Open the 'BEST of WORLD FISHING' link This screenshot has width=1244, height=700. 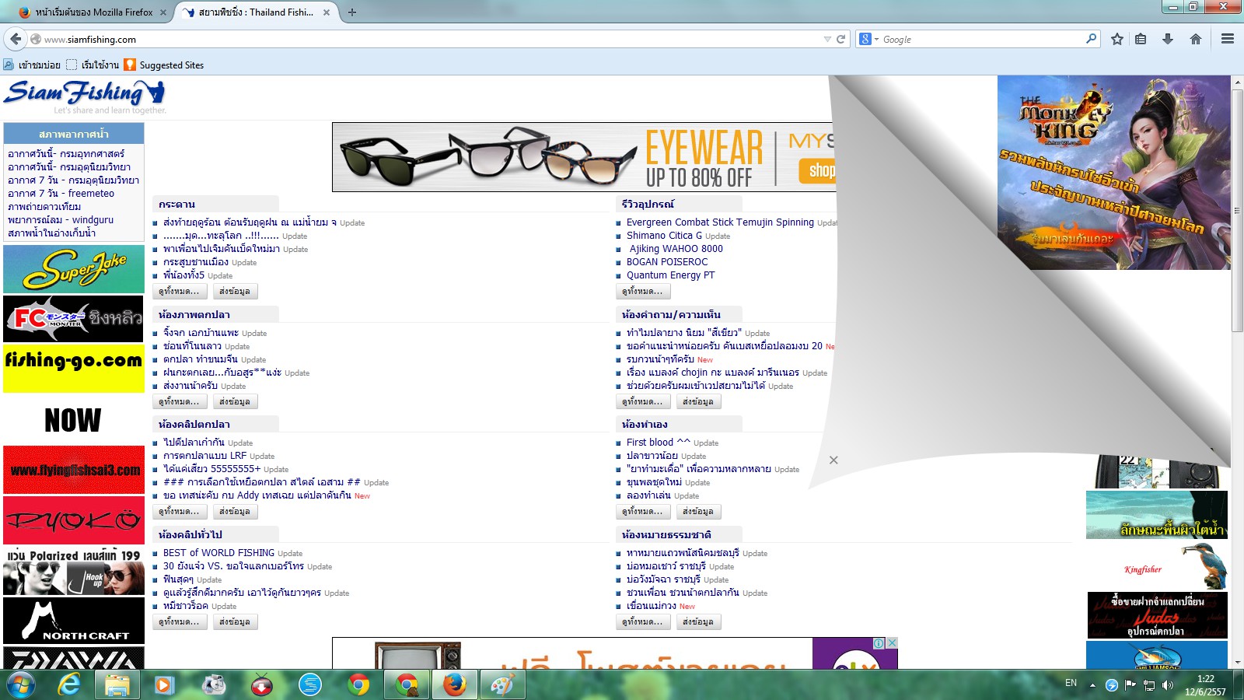[x=218, y=553]
